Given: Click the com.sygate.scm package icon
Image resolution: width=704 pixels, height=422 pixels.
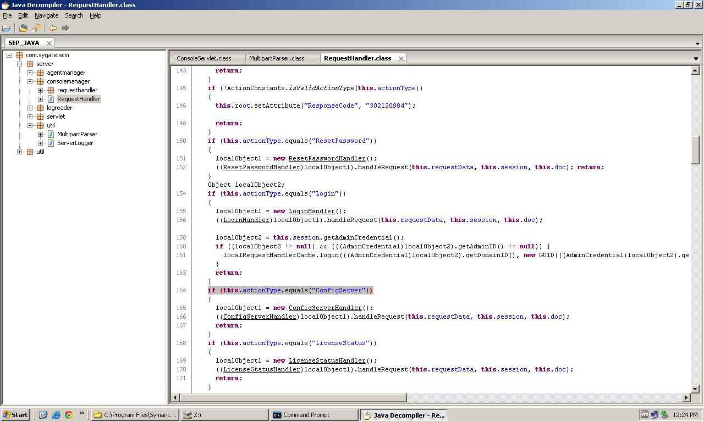Looking at the screenshot, I should [x=20, y=55].
